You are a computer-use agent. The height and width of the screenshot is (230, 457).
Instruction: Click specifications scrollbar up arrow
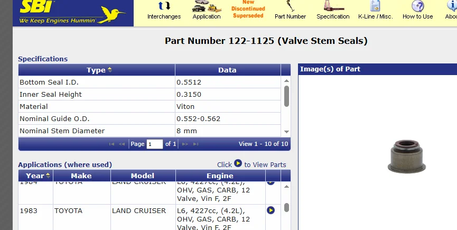pos(286,81)
